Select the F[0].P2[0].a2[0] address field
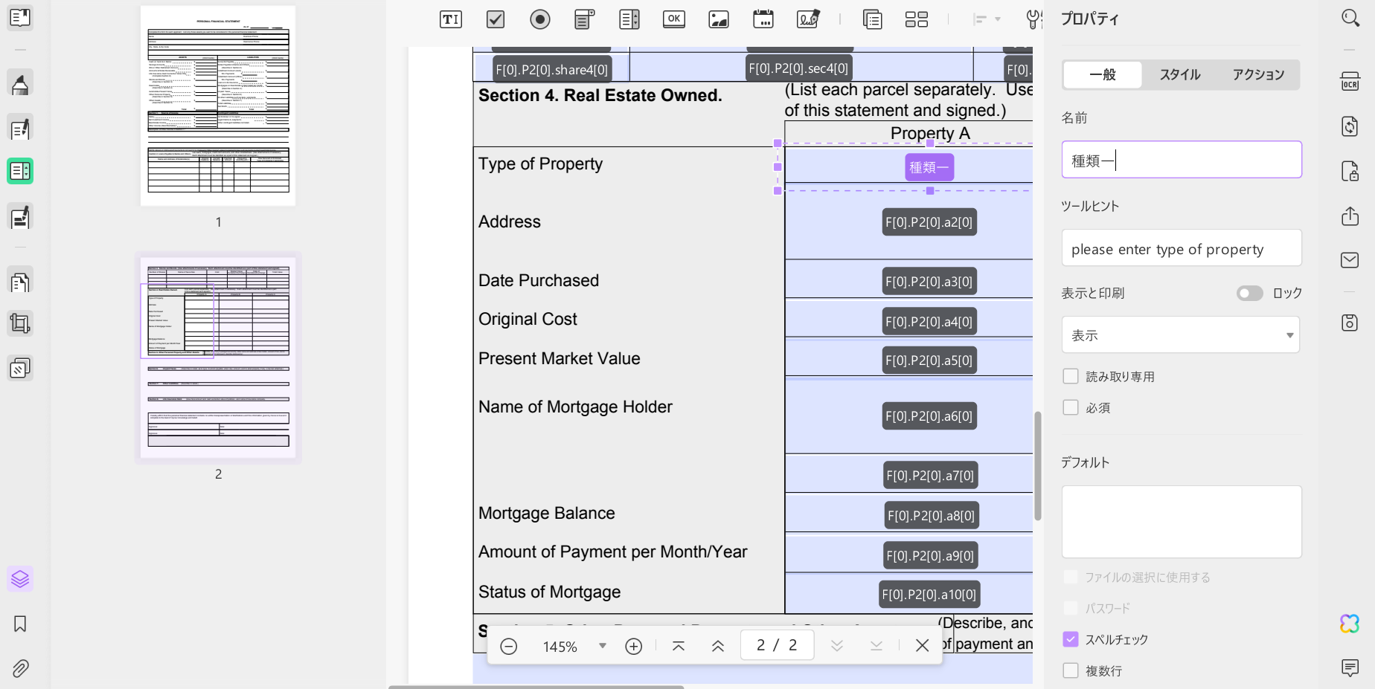The image size is (1375, 689). click(929, 221)
